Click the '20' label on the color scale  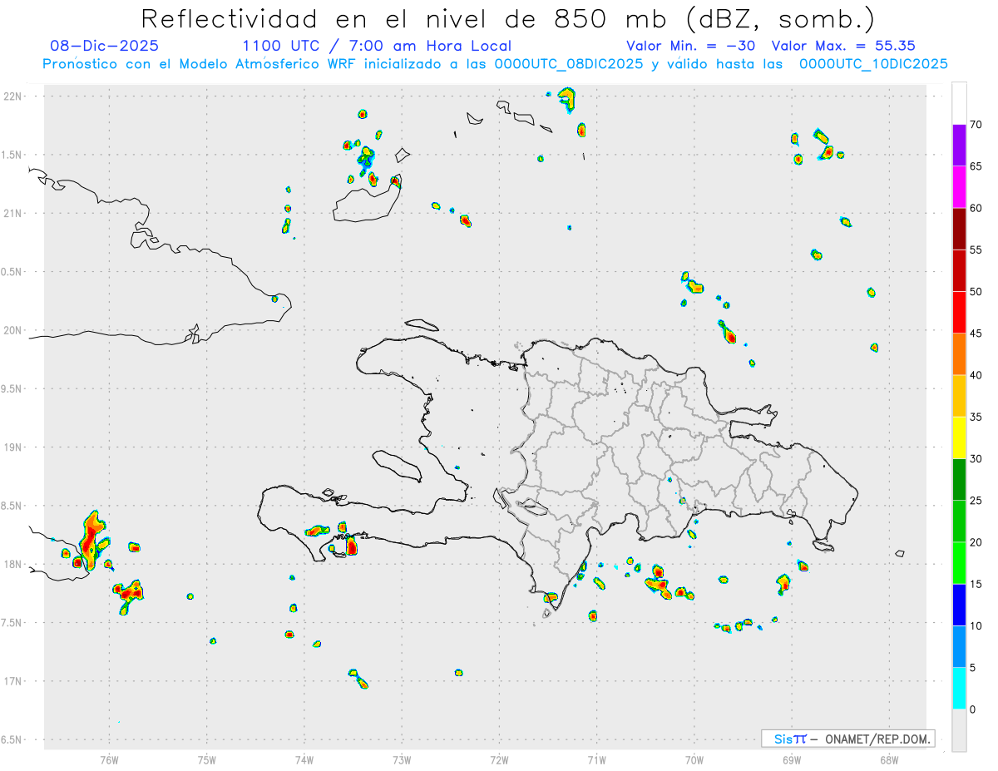point(976,542)
